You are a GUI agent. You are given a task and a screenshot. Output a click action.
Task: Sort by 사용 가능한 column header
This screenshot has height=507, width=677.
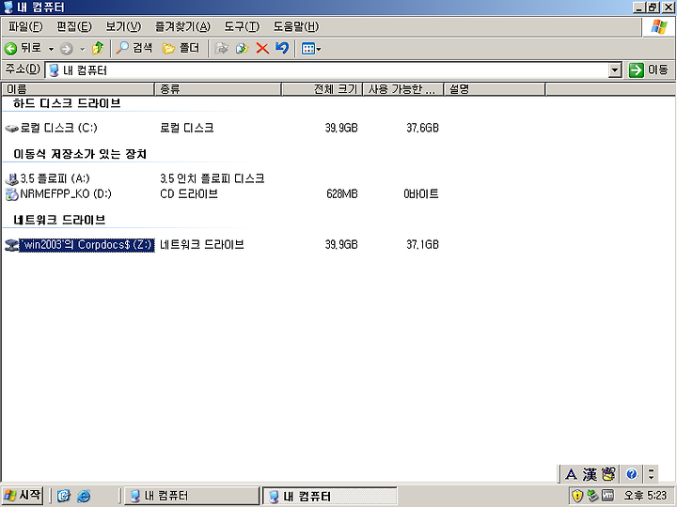tap(403, 89)
